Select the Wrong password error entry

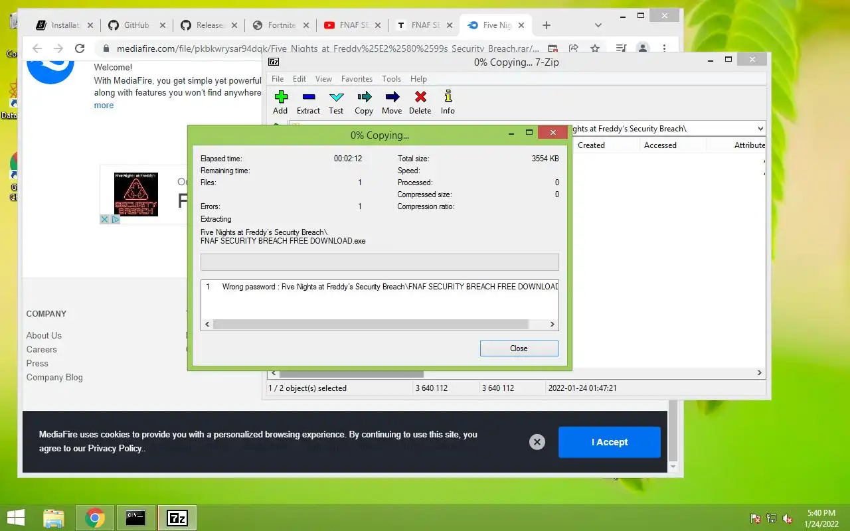click(381, 287)
